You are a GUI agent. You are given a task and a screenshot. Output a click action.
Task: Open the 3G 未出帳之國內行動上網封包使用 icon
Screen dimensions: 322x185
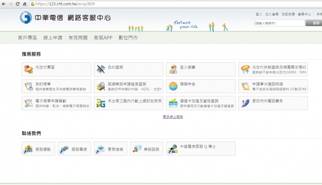(x=101, y=103)
